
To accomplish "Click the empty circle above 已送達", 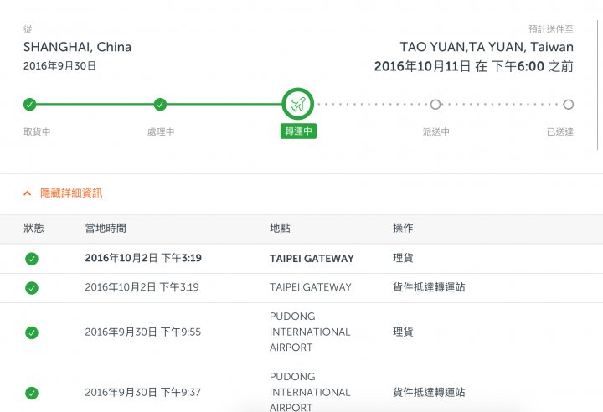I will (x=569, y=104).
